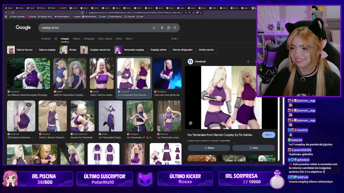Open the R subs bookmarks folder

(140, 17)
